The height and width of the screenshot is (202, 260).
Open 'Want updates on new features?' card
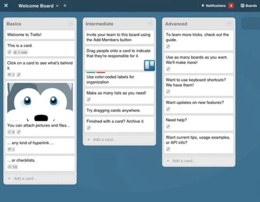(x=199, y=106)
